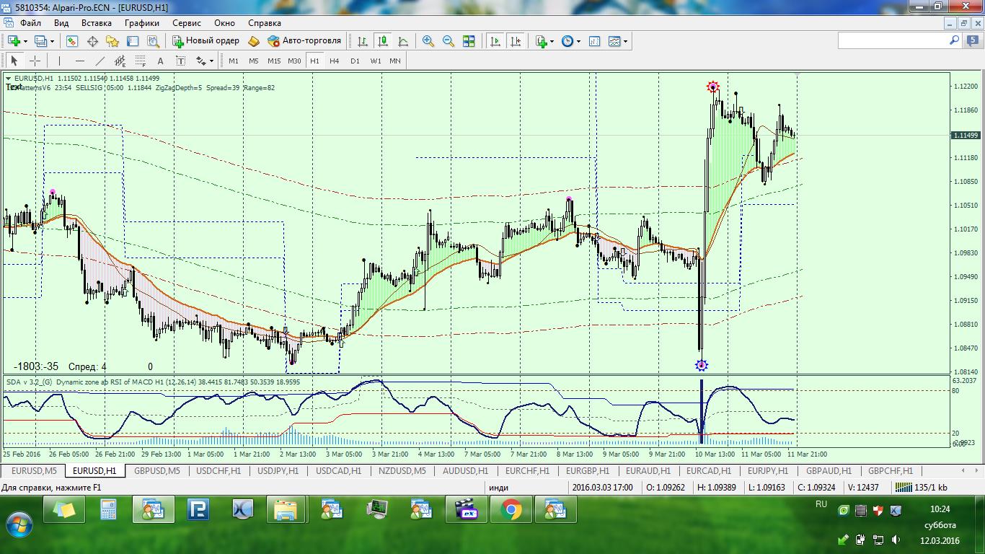Switch to the GBPUSD,M5 chart tab
This screenshot has width=985, height=554.
click(x=156, y=471)
